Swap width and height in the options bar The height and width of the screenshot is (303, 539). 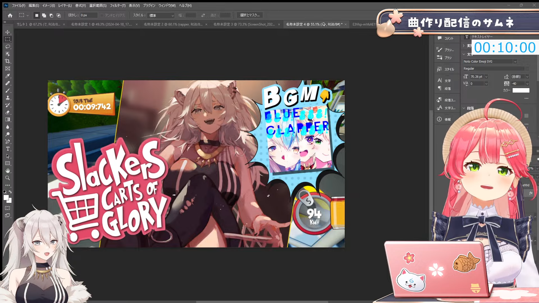pyautogui.click(x=203, y=15)
